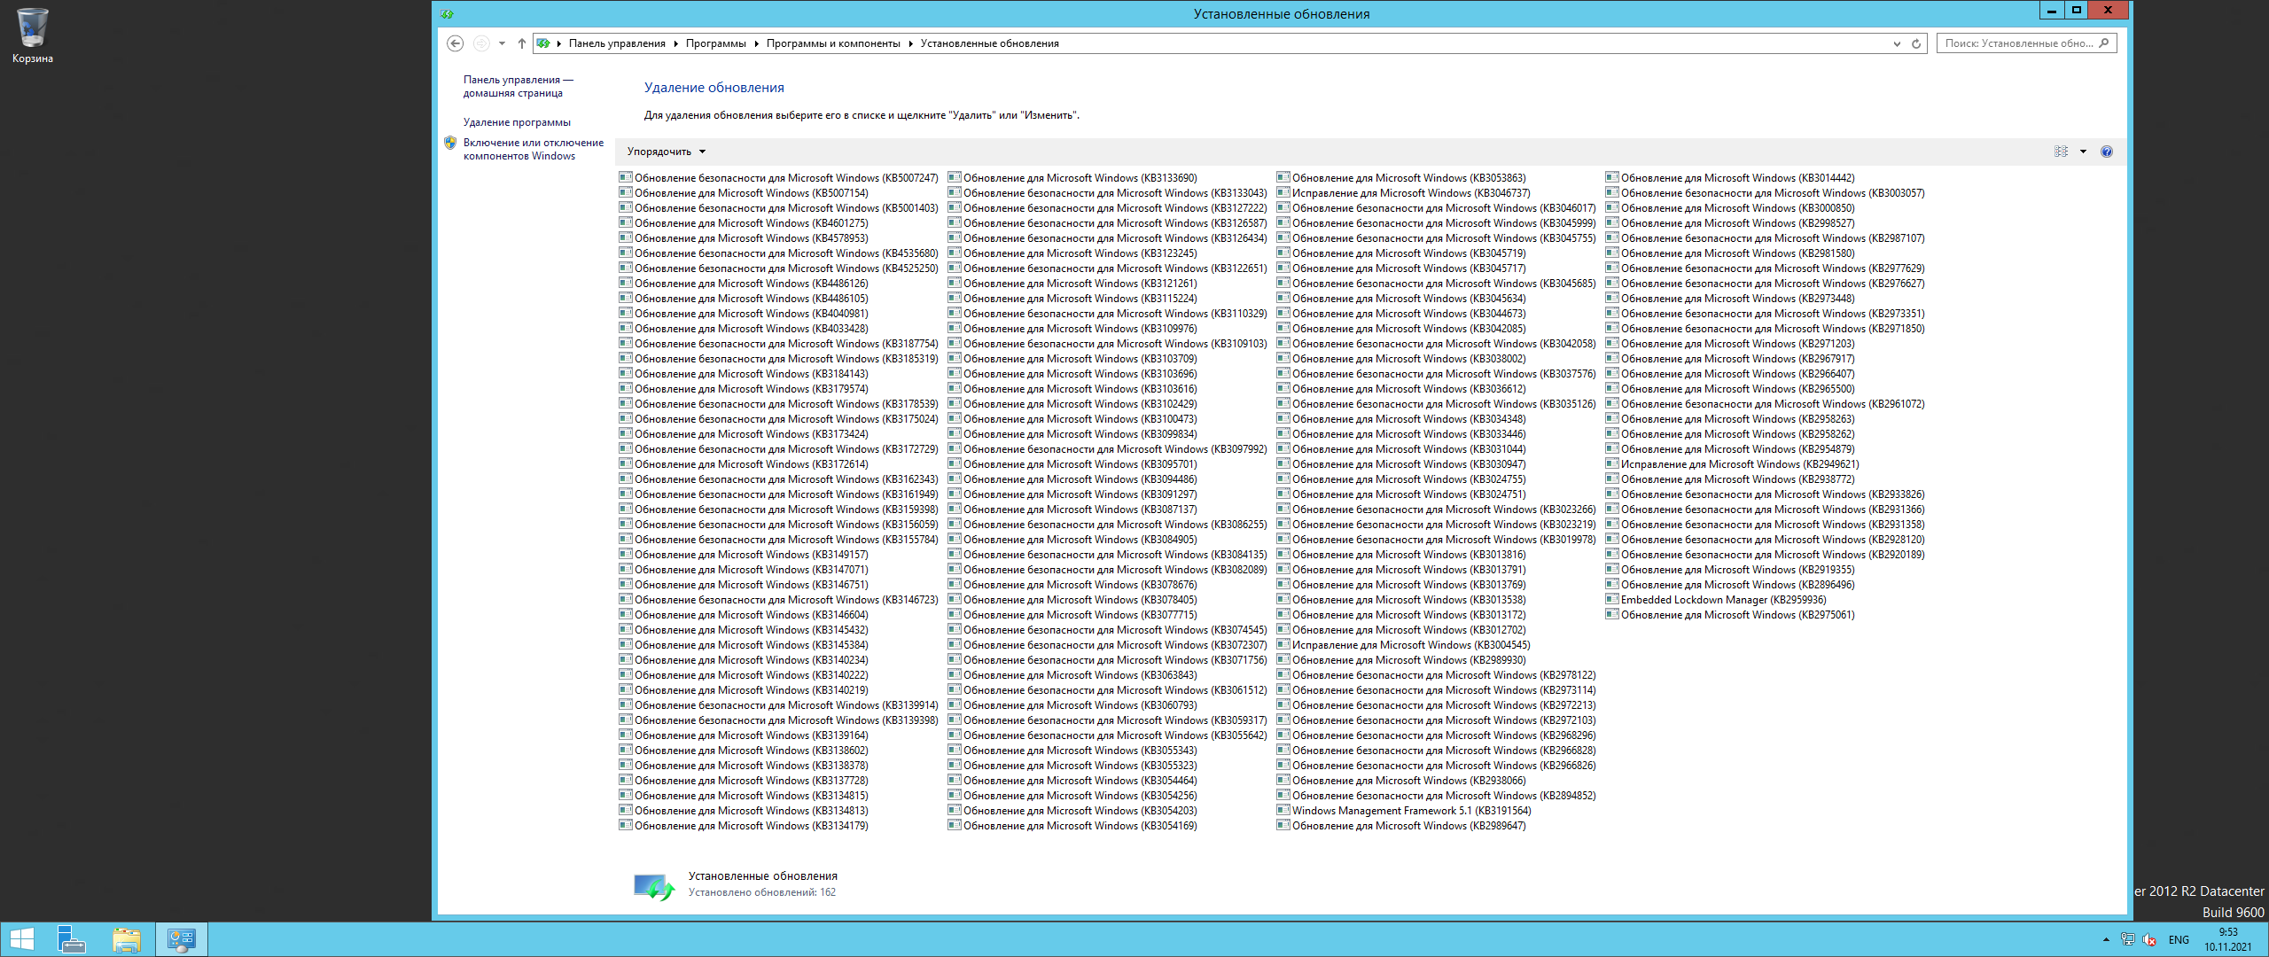Select update KB4578953
This screenshot has width=2269, height=957.
click(744, 238)
